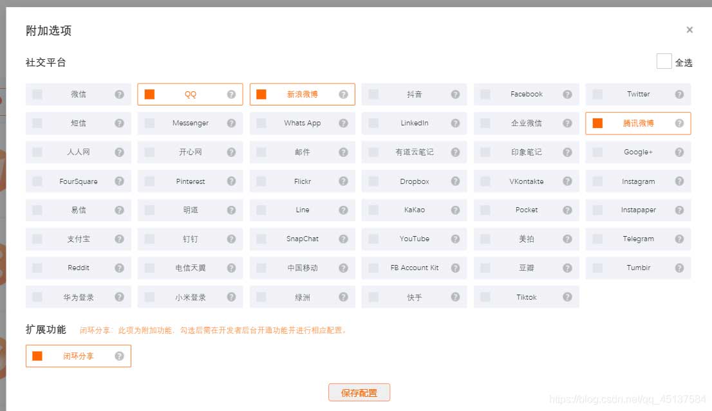The width and height of the screenshot is (712, 411).
Task: Open the help icon for Line
Action: coord(343,210)
